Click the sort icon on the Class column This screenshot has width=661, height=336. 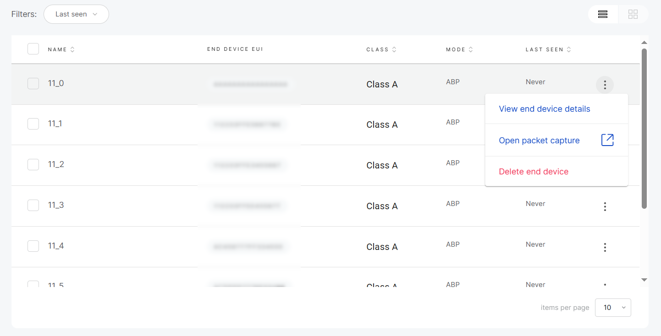click(x=395, y=49)
